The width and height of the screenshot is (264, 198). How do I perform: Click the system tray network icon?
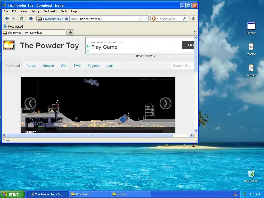coord(245,194)
